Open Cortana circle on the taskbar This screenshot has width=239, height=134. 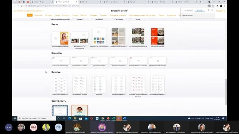(x=59, y=118)
